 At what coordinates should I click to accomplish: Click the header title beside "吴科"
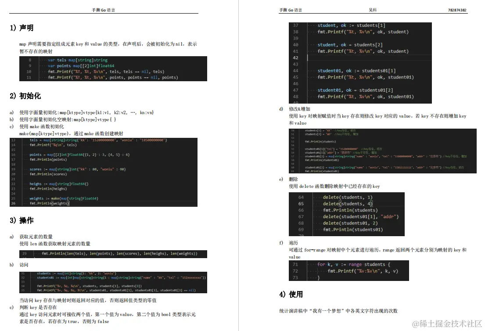click(291, 10)
